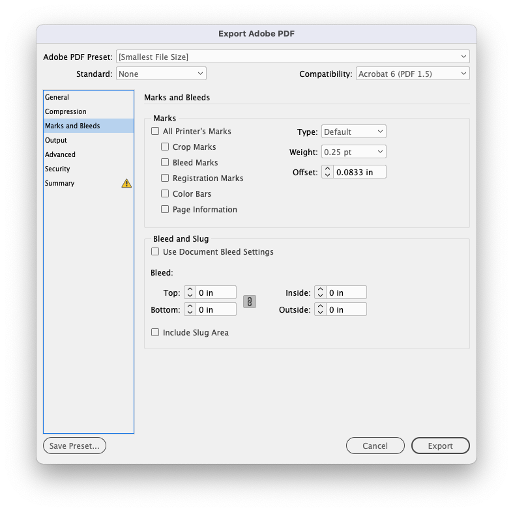513x512 pixels.
Task: Click the Outside bleed stepper arrows
Action: [320, 309]
